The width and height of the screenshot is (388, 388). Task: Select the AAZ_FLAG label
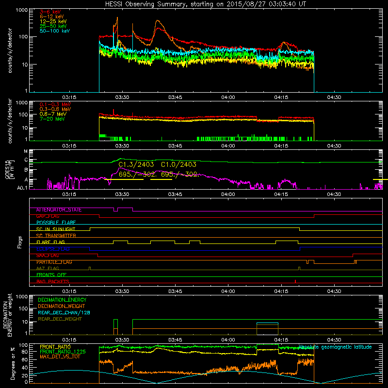click(48, 268)
